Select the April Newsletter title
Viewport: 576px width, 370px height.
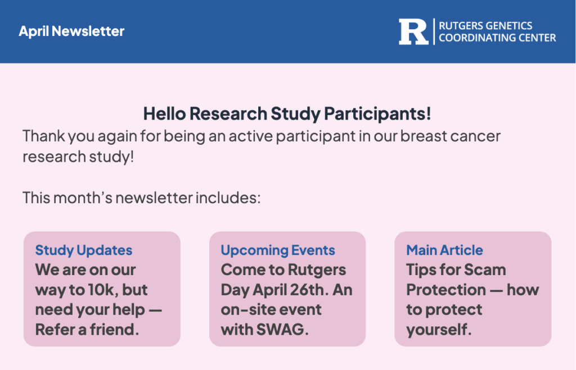[x=71, y=31]
